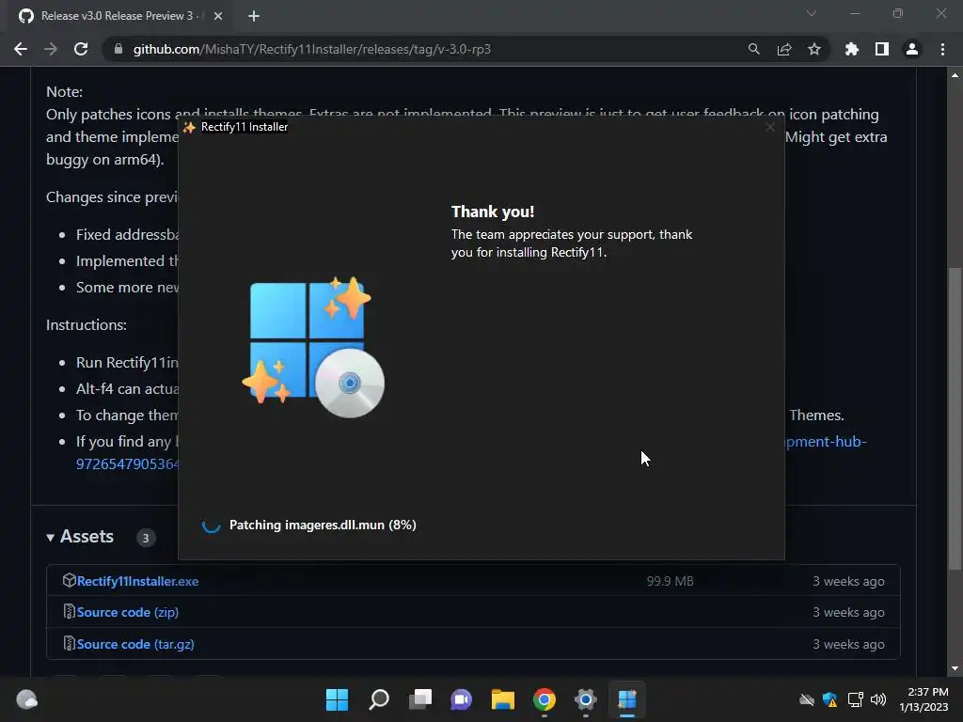The image size is (963, 722).
Task: Click the '3 weeks ago' text for Rectify11Installer.exe
Action: click(849, 581)
